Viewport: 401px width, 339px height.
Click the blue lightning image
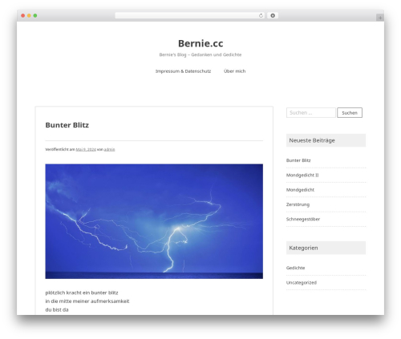click(154, 221)
